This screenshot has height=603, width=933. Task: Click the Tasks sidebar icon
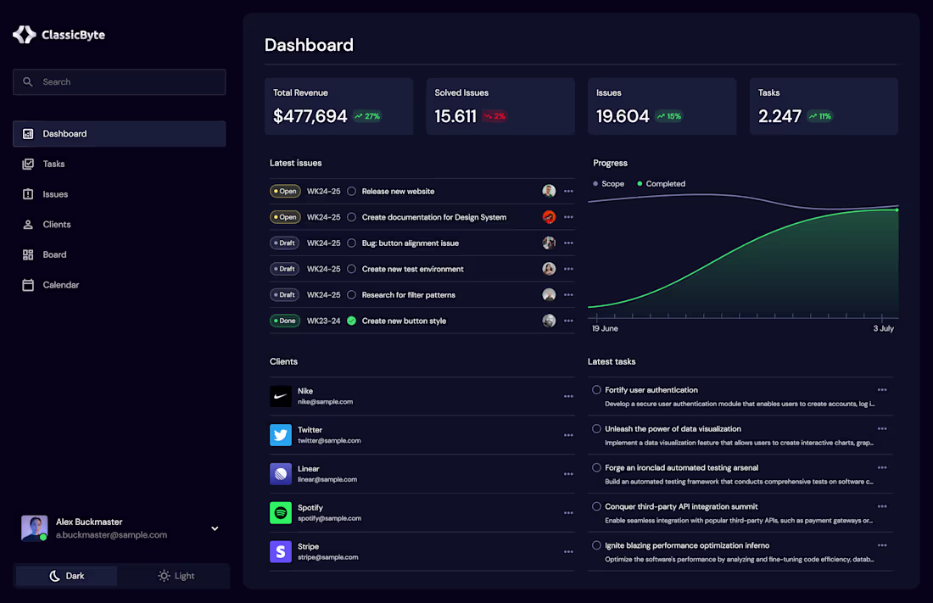click(x=28, y=164)
